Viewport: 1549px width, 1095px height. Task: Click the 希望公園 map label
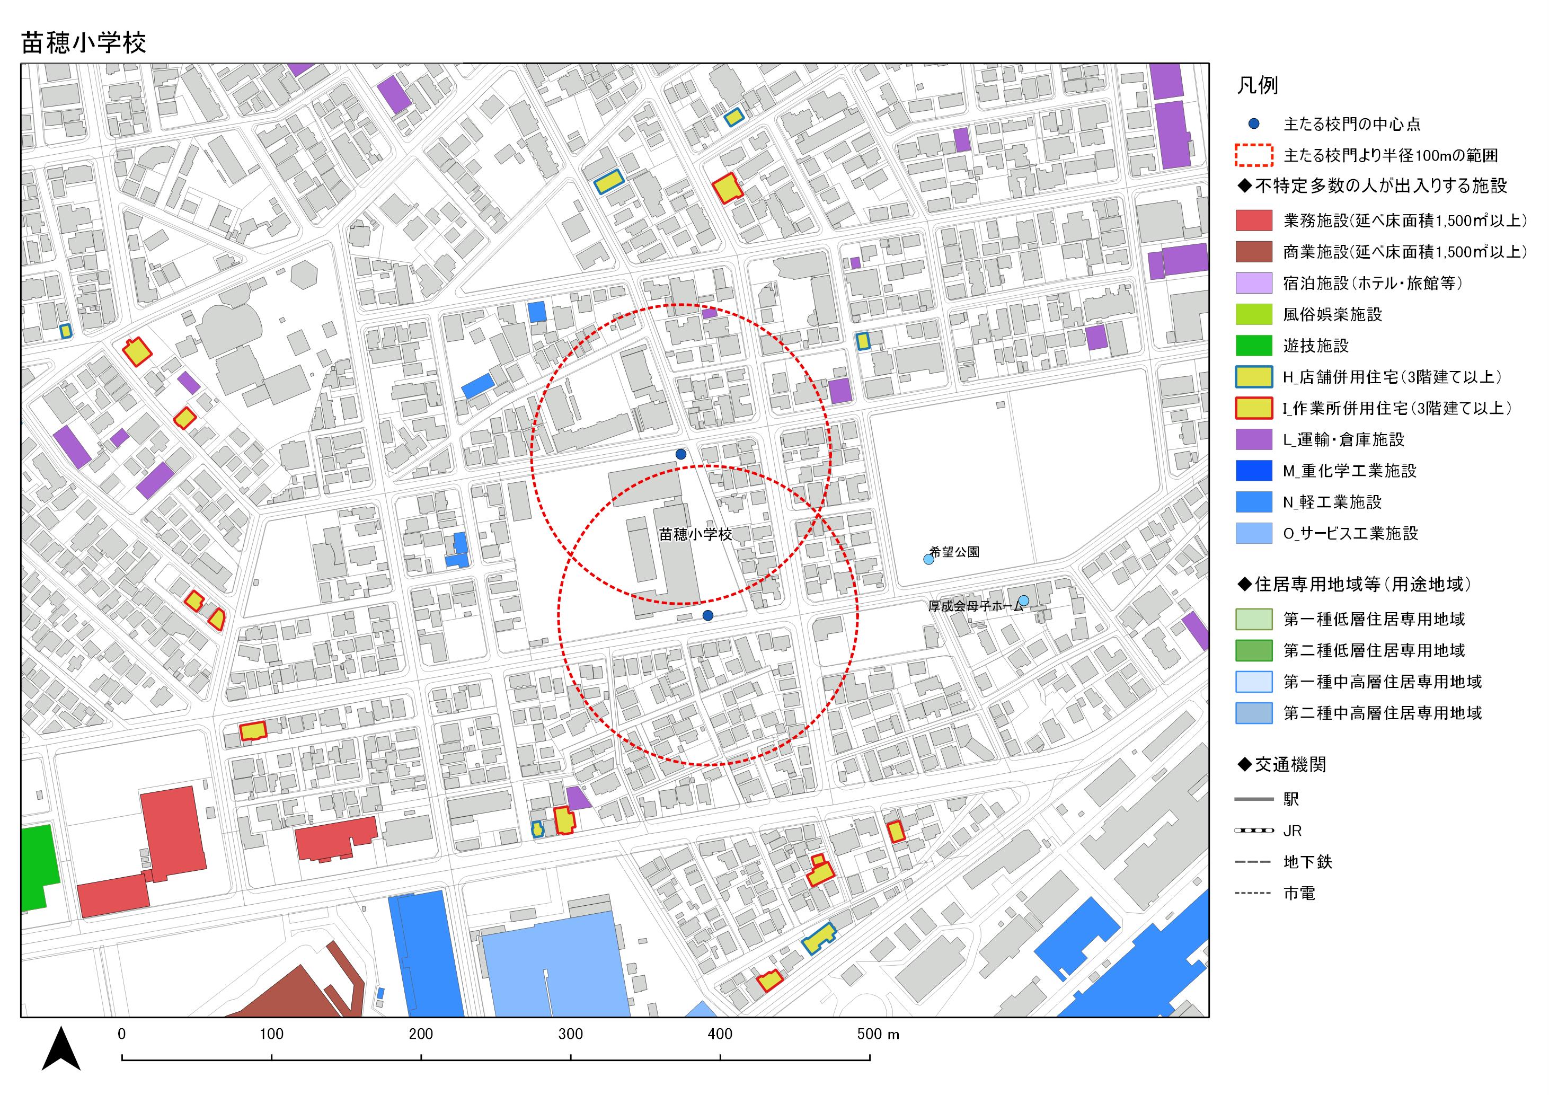(954, 552)
